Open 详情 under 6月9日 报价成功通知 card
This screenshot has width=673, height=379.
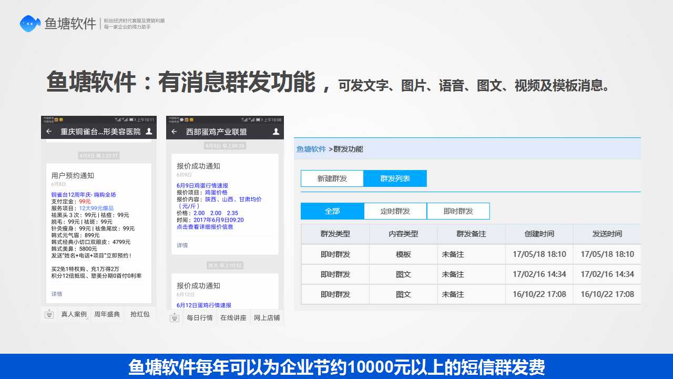(182, 245)
